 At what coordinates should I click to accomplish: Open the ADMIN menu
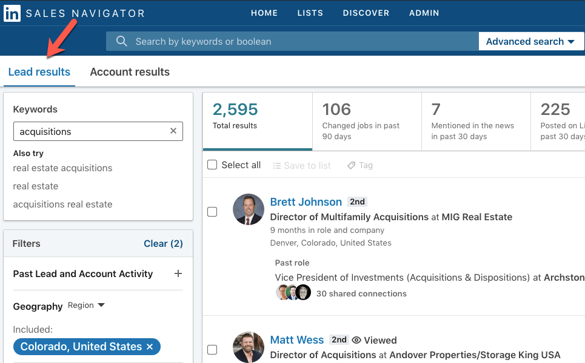(x=424, y=13)
